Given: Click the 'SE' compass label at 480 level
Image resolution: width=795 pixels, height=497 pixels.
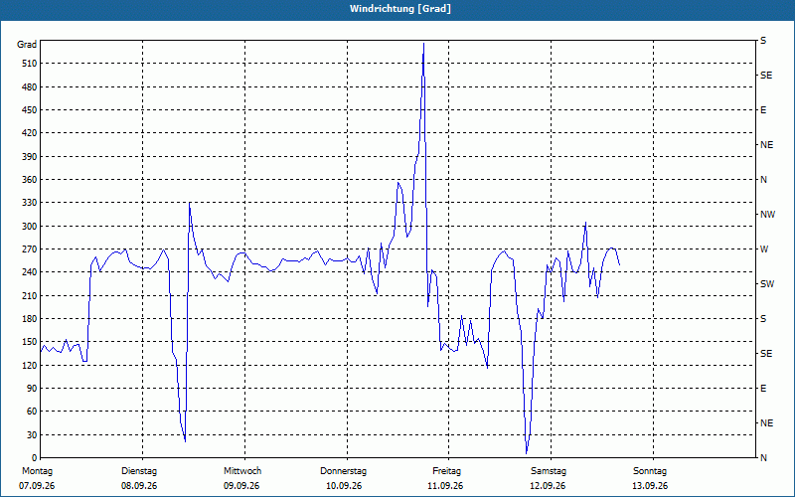Looking at the screenshot, I should [766, 76].
